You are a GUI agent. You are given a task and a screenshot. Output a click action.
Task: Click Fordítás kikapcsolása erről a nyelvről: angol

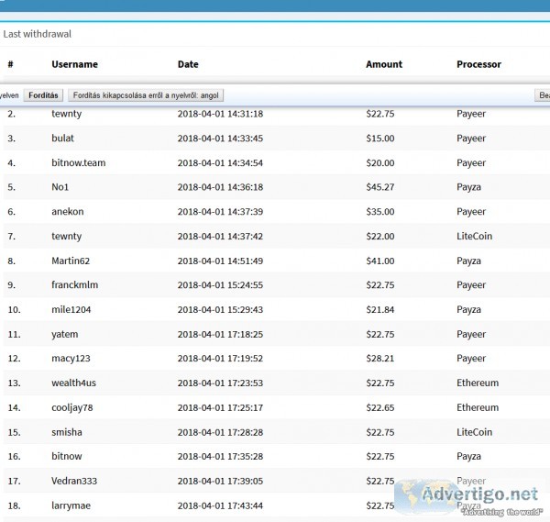pyautogui.click(x=146, y=95)
